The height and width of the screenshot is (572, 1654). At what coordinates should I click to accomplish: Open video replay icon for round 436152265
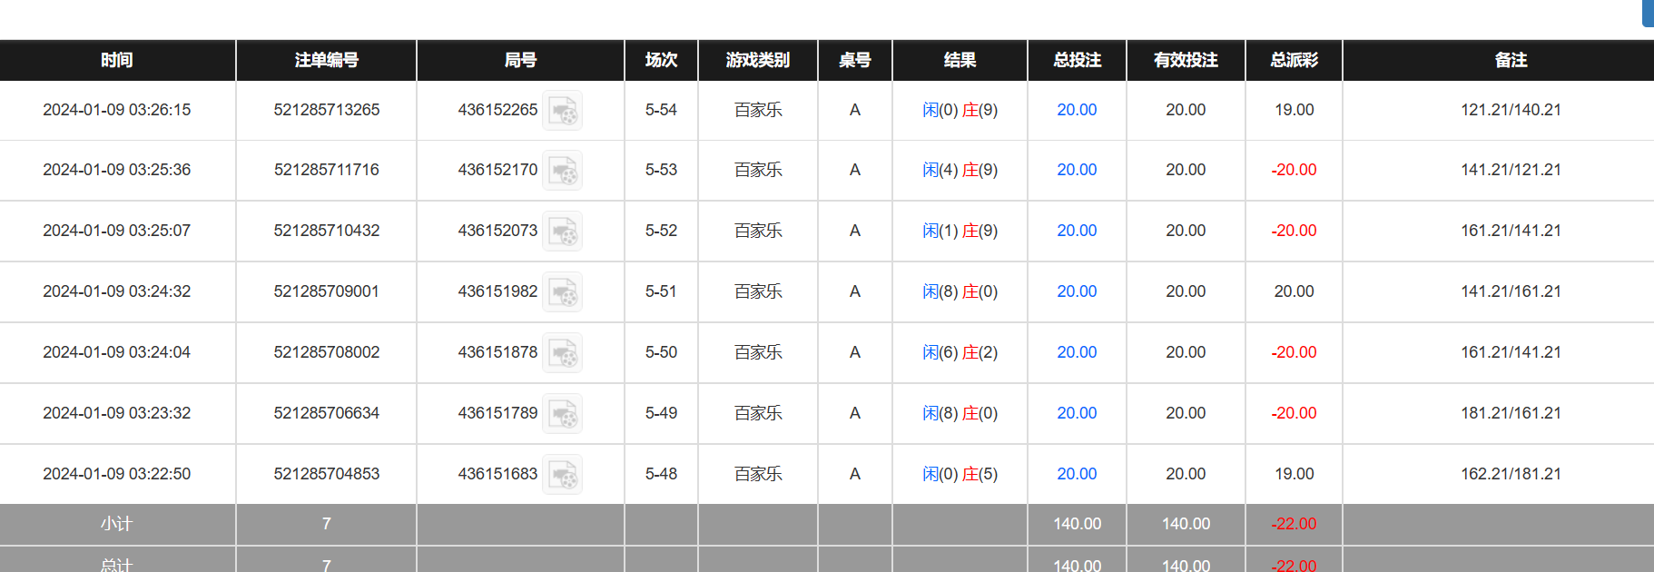tap(562, 111)
